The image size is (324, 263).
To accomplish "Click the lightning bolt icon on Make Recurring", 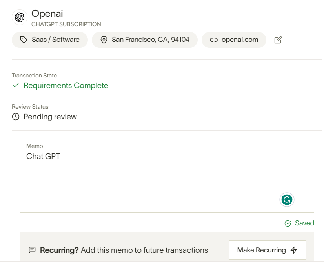I will click(x=294, y=250).
